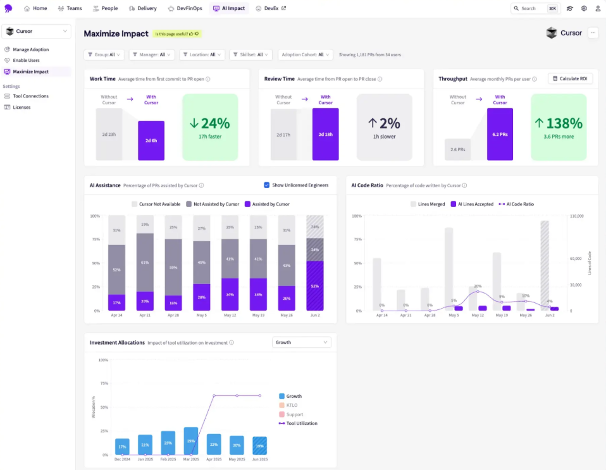Click info icon beside AI Code Ratio description
Viewport: 606px width, 470px height.
tap(464, 185)
